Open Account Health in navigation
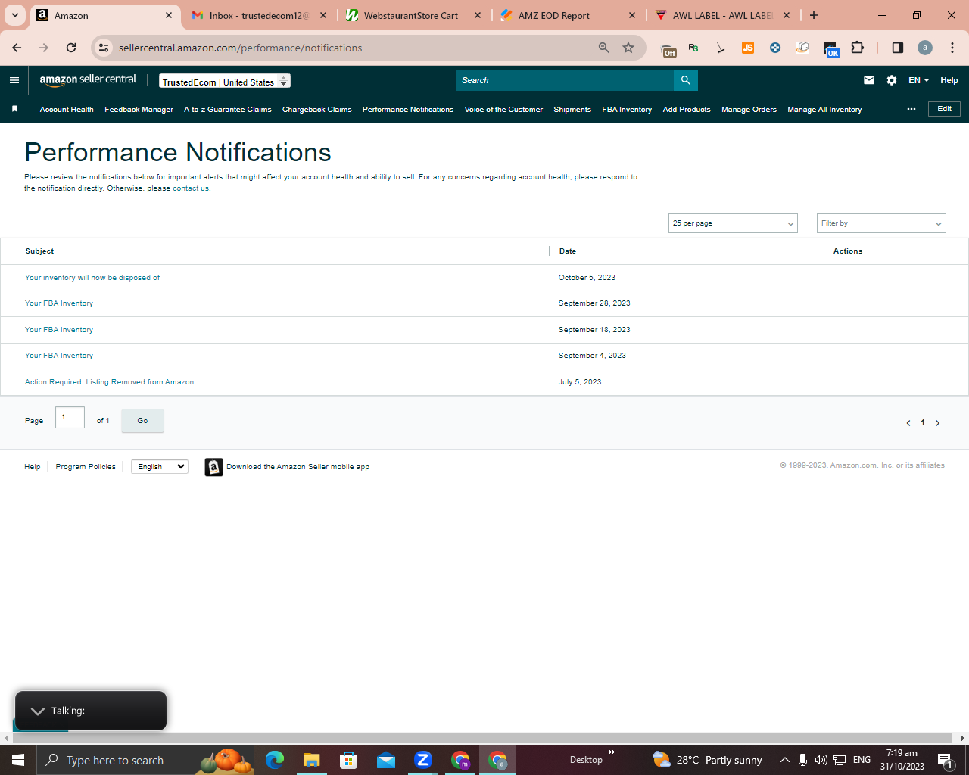This screenshot has height=775, width=969. pos(67,110)
